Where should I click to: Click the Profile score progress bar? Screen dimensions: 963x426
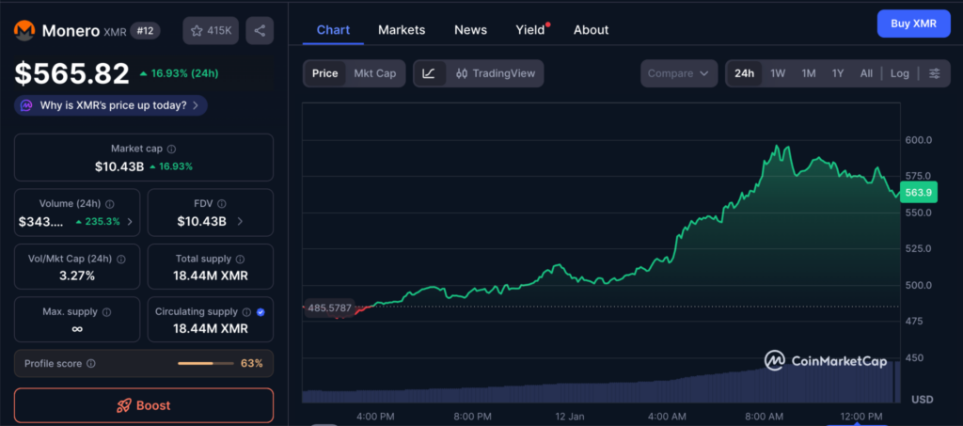point(206,363)
